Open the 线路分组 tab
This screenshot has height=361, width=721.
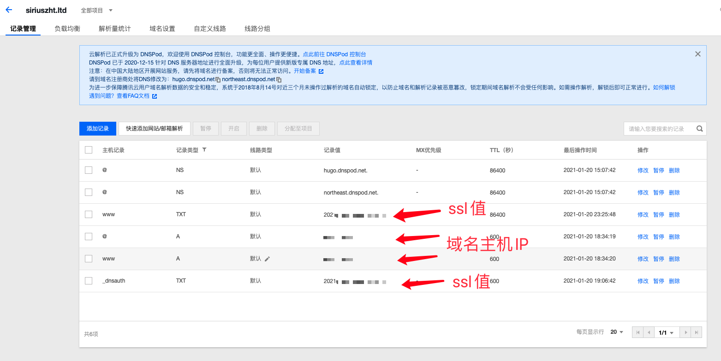257,29
